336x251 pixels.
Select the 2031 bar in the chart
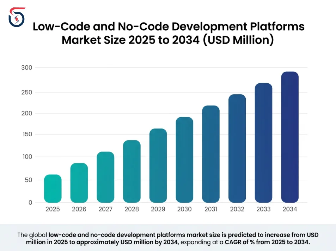pos(211,154)
